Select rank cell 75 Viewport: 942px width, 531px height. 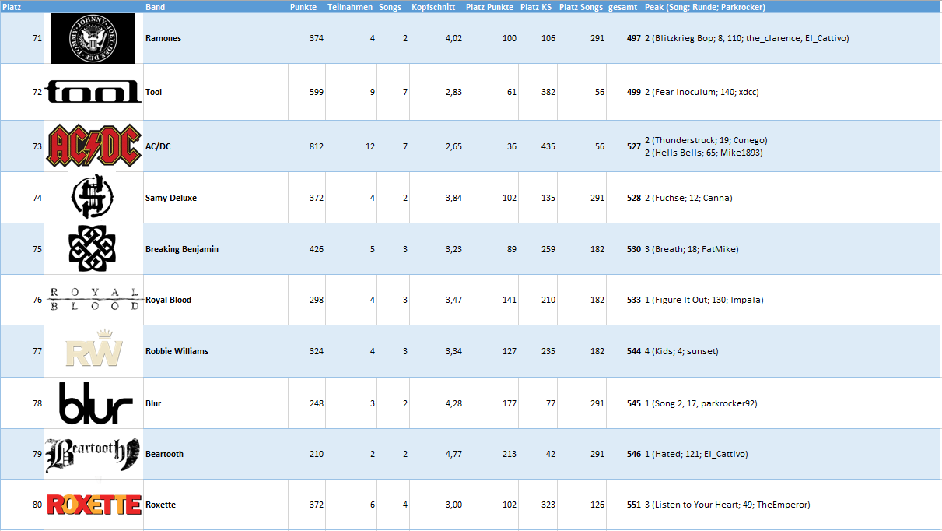(x=37, y=249)
